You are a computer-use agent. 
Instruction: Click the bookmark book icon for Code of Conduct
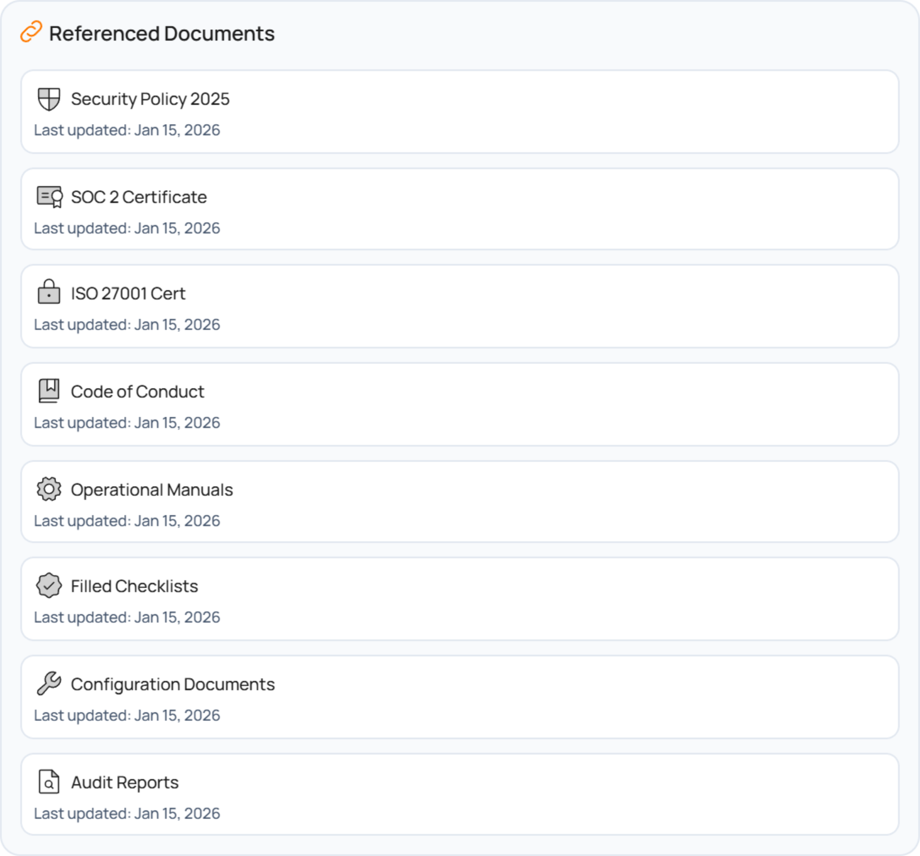click(x=49, y=391)
